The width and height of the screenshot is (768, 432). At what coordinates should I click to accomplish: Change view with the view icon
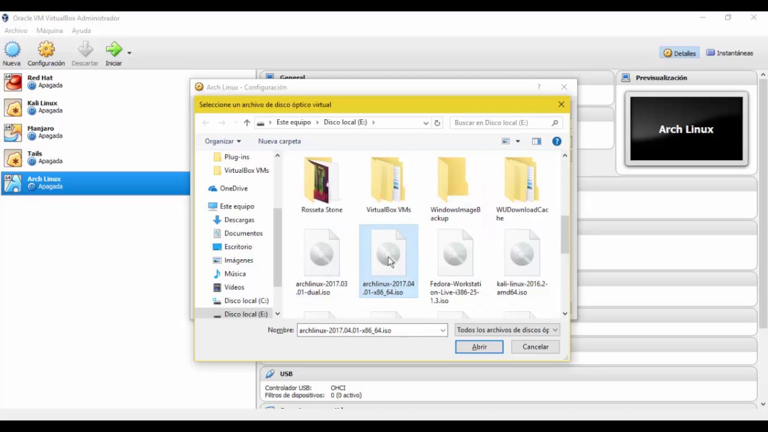click(x=506, y=141)
